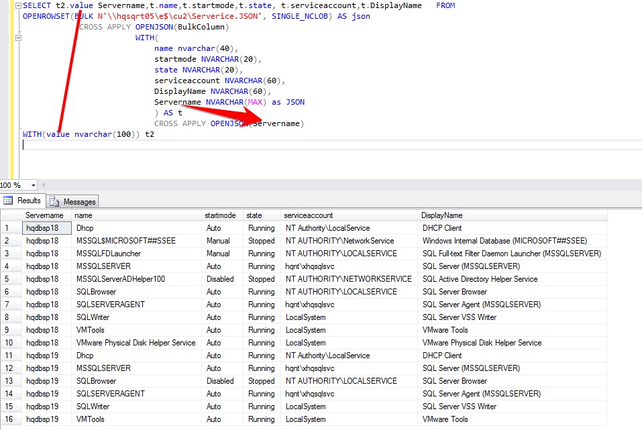
Task: Select the Windows Internal Database DisplayName cell
Action: [504, 241]
